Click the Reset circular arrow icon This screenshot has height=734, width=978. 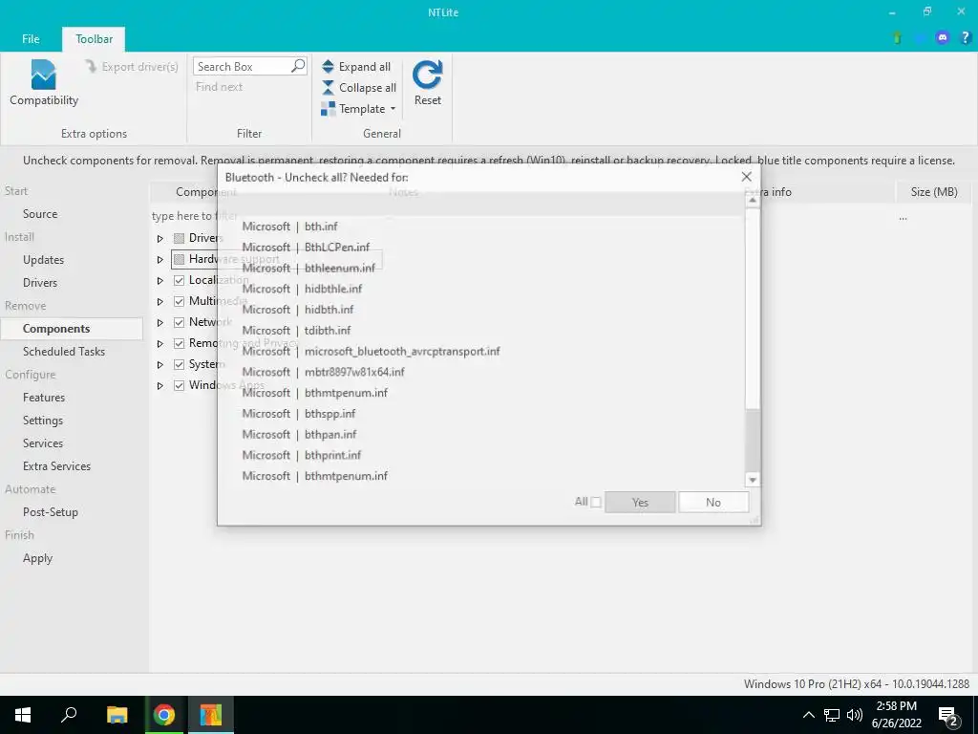[427, 75]
